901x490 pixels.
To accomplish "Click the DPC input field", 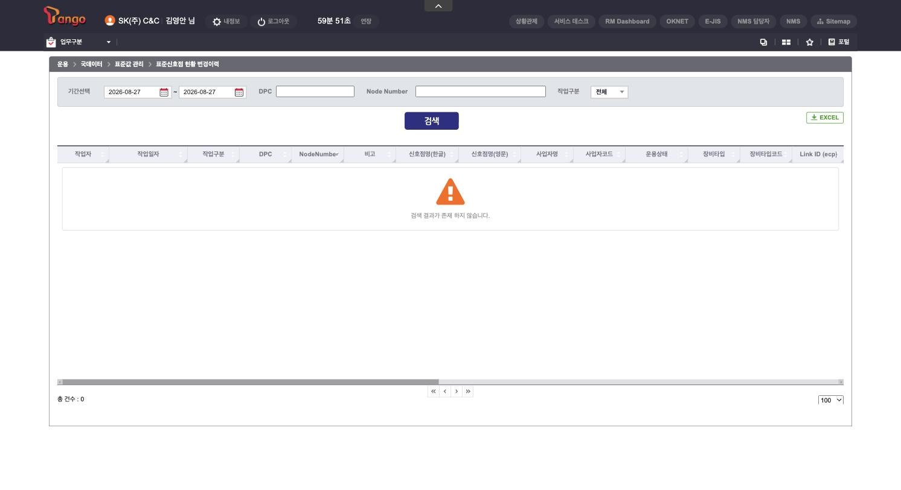I will click(315, 92).
